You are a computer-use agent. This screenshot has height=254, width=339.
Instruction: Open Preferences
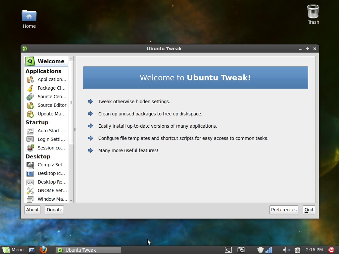pos(284,210)
